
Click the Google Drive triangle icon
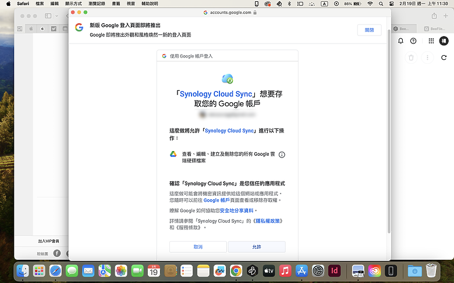point(173,154)
